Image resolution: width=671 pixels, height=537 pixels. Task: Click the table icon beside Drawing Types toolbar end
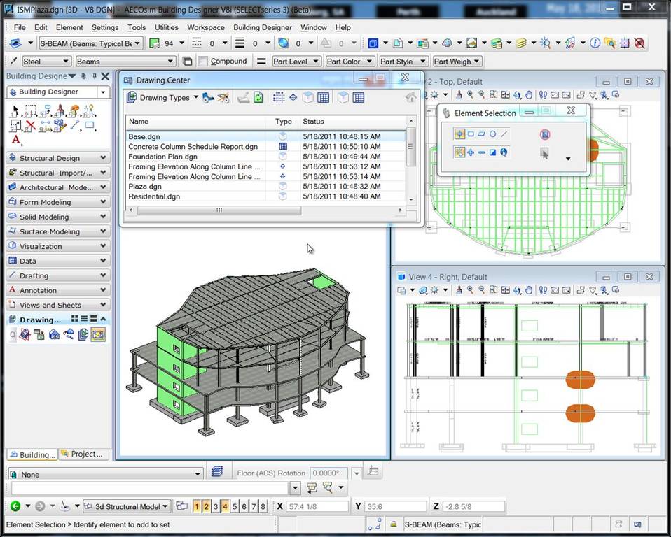tap(359, 97)
